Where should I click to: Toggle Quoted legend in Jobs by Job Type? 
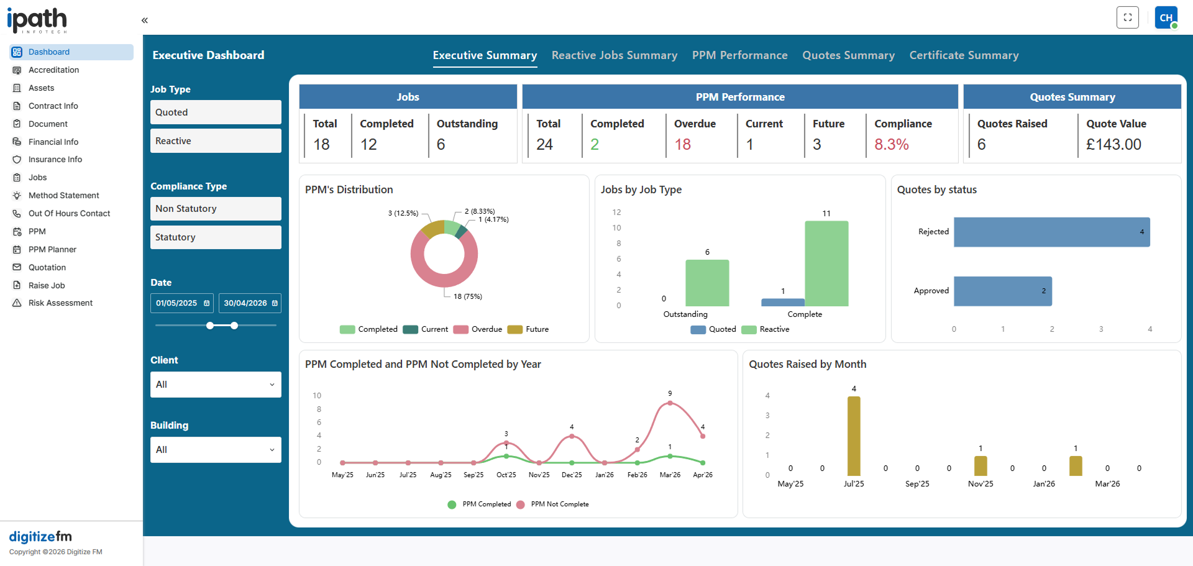point(713,329)
